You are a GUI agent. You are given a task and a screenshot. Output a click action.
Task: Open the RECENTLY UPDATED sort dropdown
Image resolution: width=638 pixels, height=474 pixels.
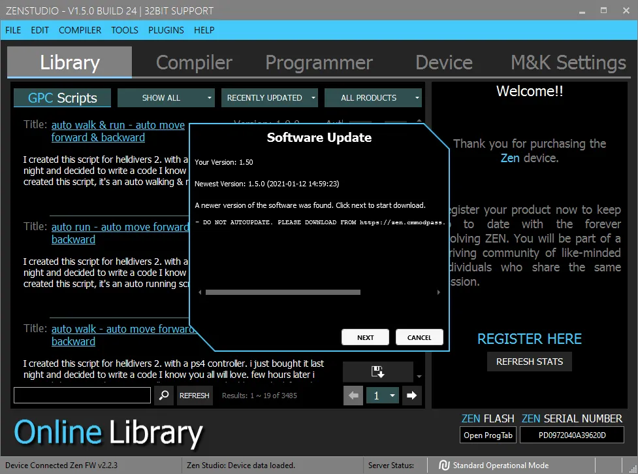269,98
